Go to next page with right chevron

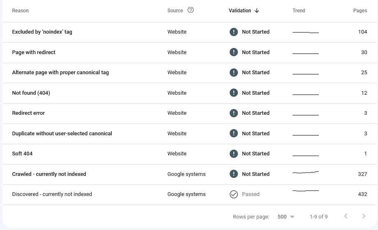(x=364, y=216)
